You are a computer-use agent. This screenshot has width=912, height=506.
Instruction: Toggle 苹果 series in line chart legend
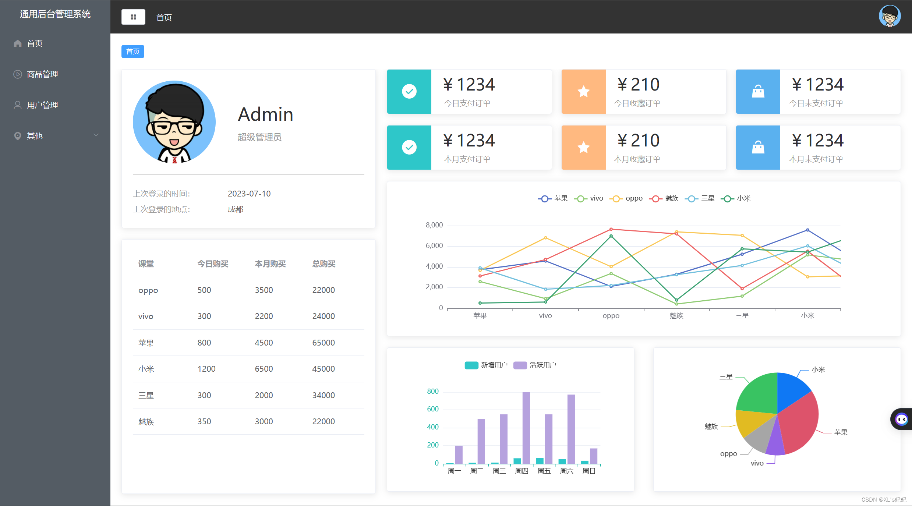point(553,198)
